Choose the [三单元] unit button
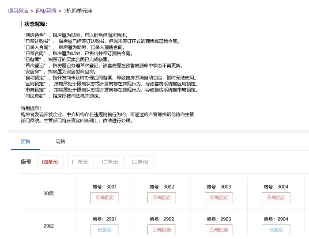The height and width of the screenshot is (239, 309). pyautogui.click(x=140, y=162)
